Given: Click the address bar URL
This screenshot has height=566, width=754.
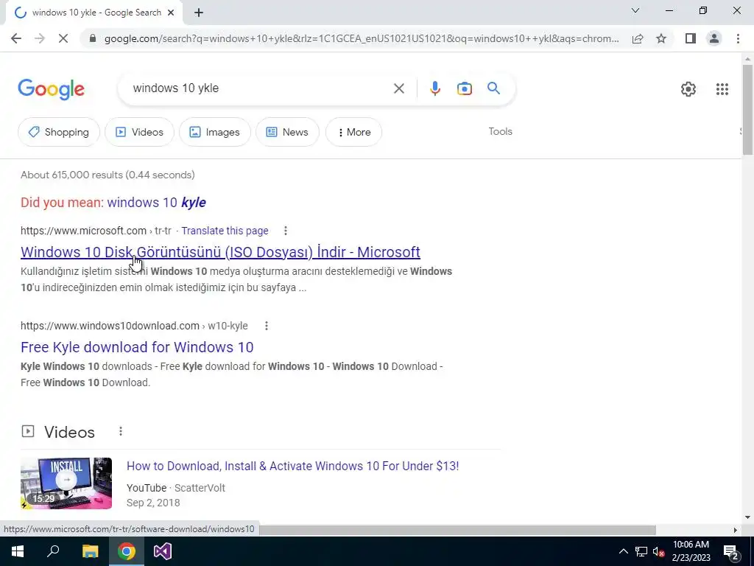Looking at the screenshot, I should 361,38.
